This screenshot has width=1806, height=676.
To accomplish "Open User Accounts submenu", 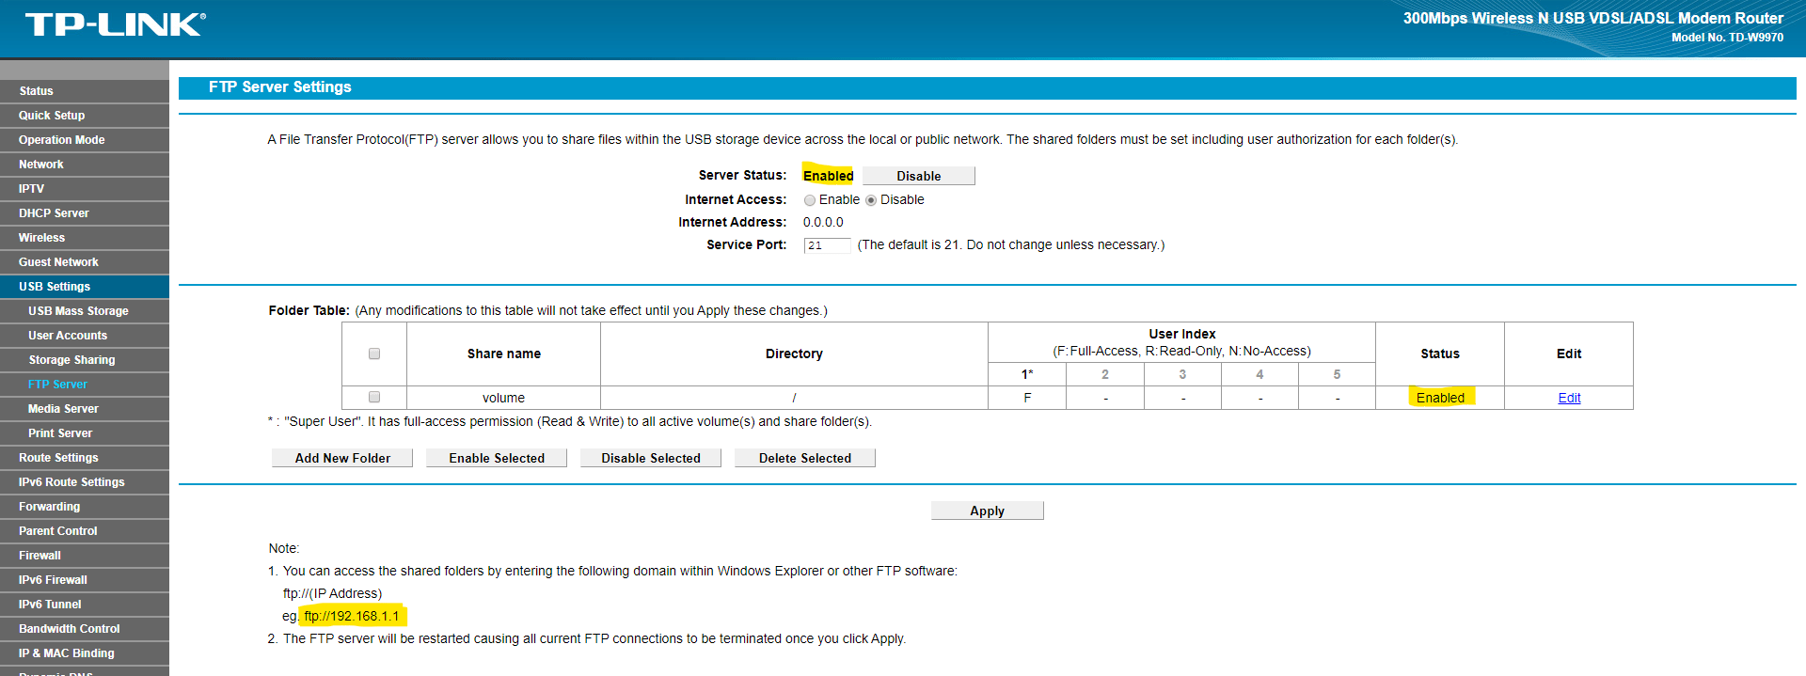I will click(85, 336).
